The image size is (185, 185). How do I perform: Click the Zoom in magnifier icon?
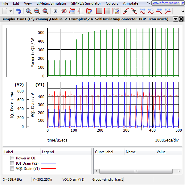click(x=29, y=11)
